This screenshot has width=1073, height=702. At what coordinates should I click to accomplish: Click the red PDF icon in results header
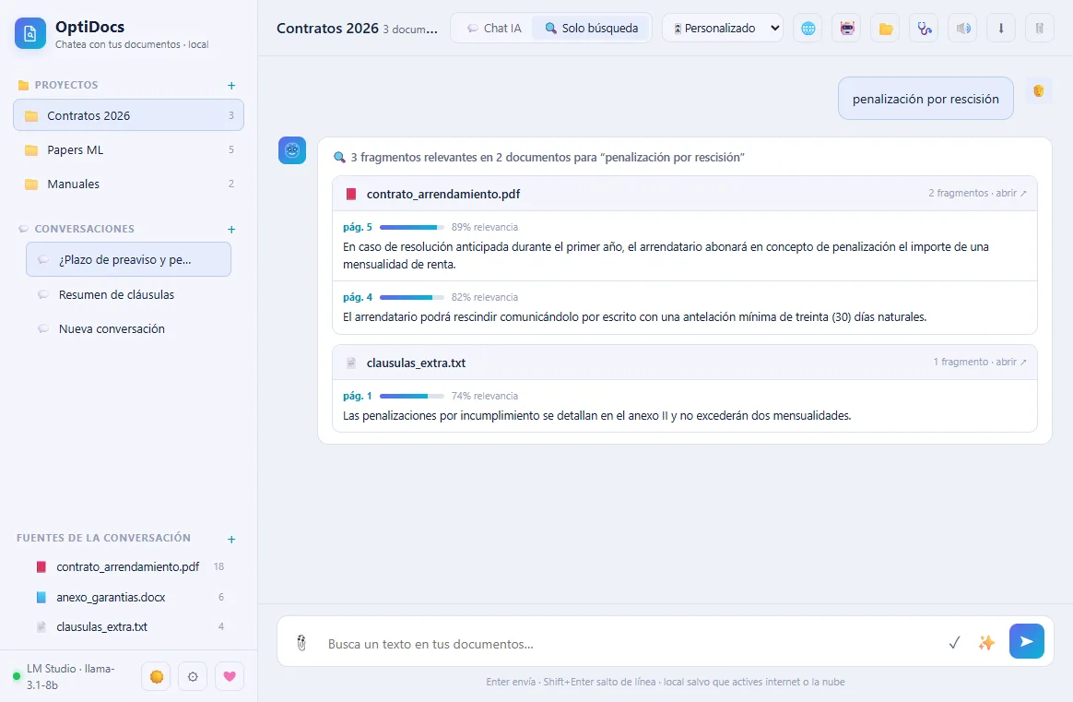351,194
